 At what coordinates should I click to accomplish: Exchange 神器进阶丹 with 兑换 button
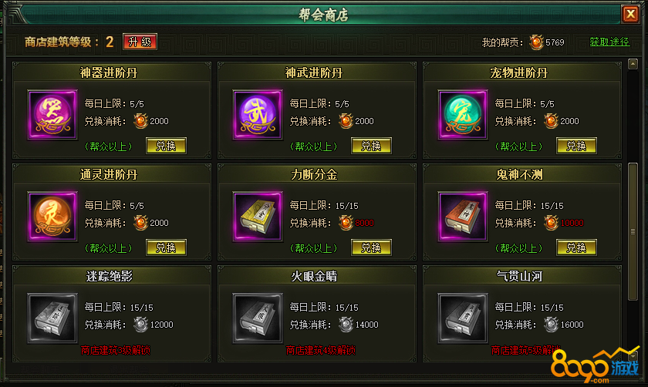click(166, 146)
